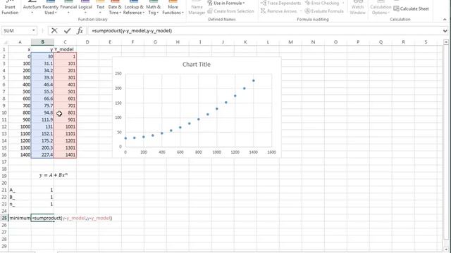The height and width of the screenshot is (253, 451).
Task: Click the equation y = A + Bx^n
Action: 54,175
